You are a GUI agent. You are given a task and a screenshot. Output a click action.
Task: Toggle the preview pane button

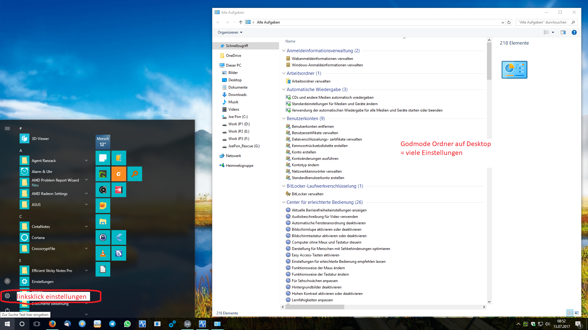(x=563, y=32)
